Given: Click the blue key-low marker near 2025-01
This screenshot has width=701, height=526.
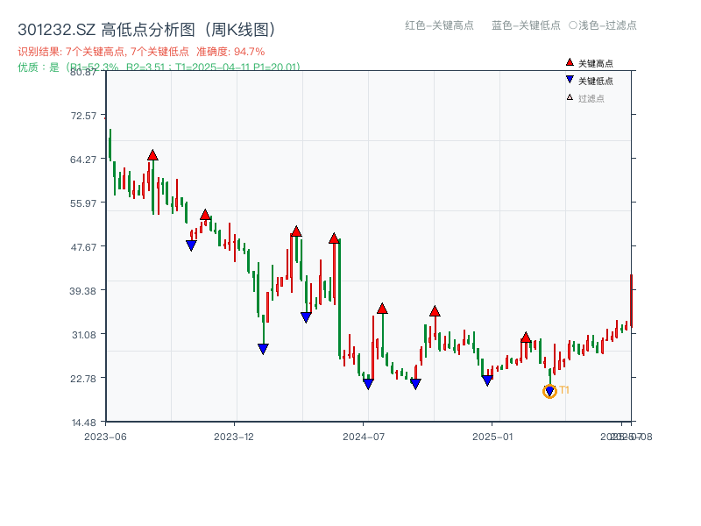Looking at the screenshot, I should coord(486,380).
